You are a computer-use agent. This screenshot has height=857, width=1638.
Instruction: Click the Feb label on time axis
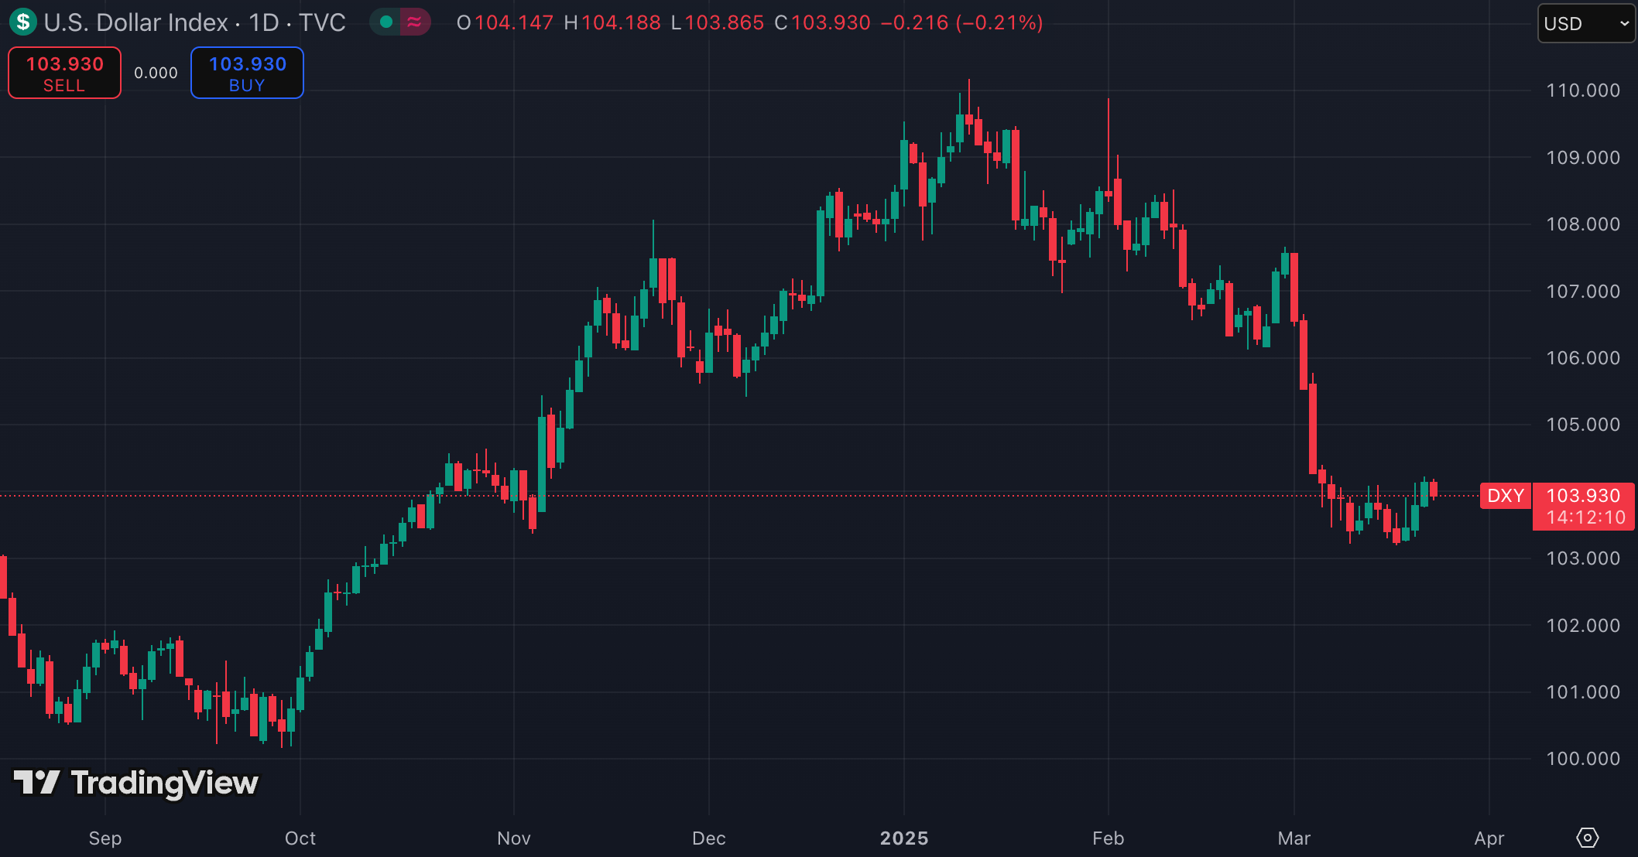coord(1109,838)
